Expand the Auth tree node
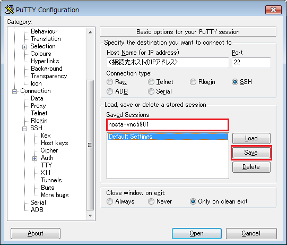The width and height of the screenshot is (287, 245). coord(35,158)
